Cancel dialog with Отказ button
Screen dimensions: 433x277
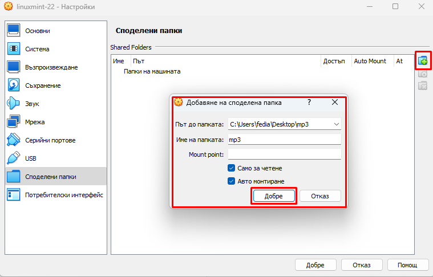click(320, 196)
